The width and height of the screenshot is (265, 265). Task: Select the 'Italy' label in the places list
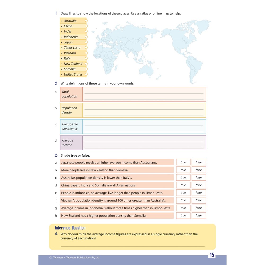67,59
